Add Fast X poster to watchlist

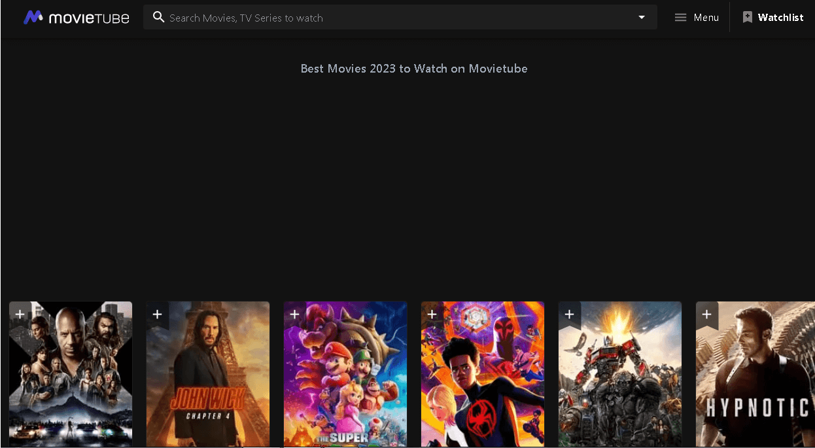pyautogui.click(x=20, y=315)
